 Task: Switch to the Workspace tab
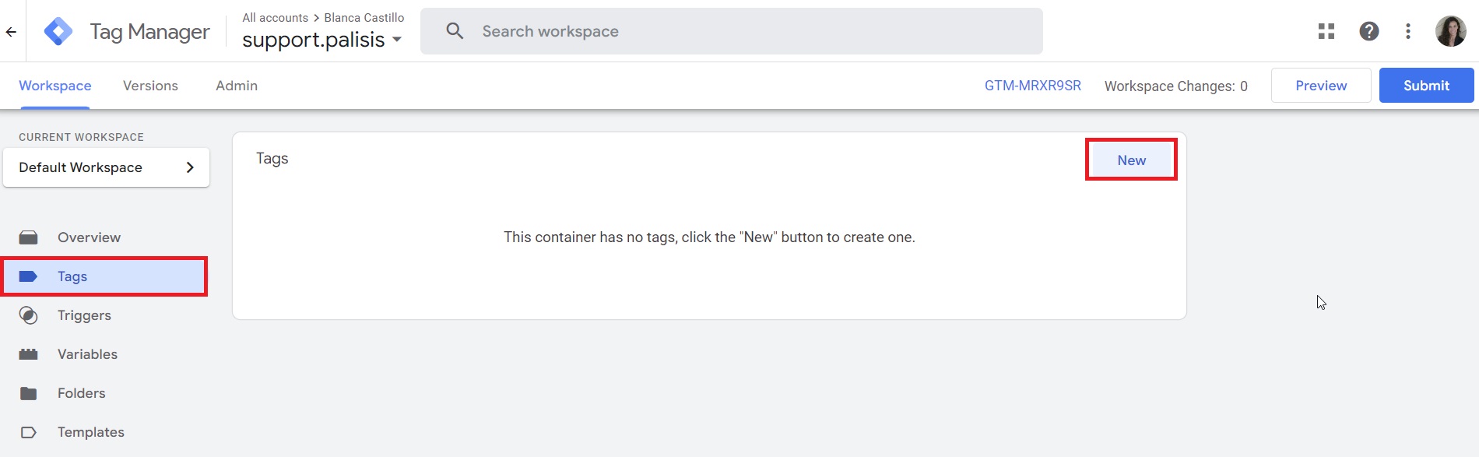pyautogui.click(x=55, y=86)
